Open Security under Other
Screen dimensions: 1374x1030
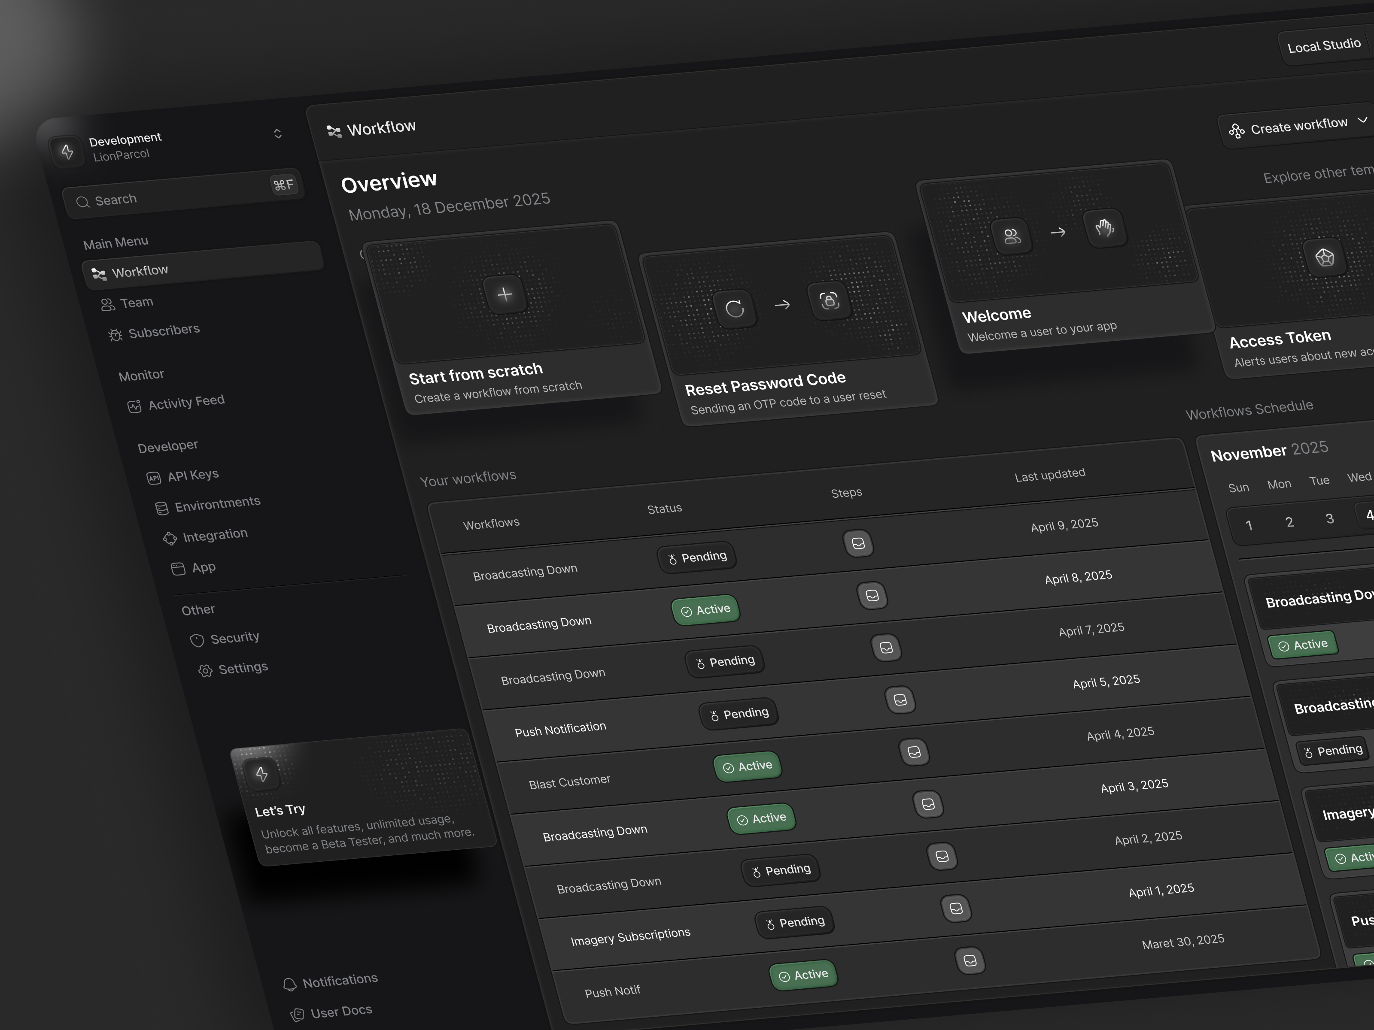(x=224, y=638)
